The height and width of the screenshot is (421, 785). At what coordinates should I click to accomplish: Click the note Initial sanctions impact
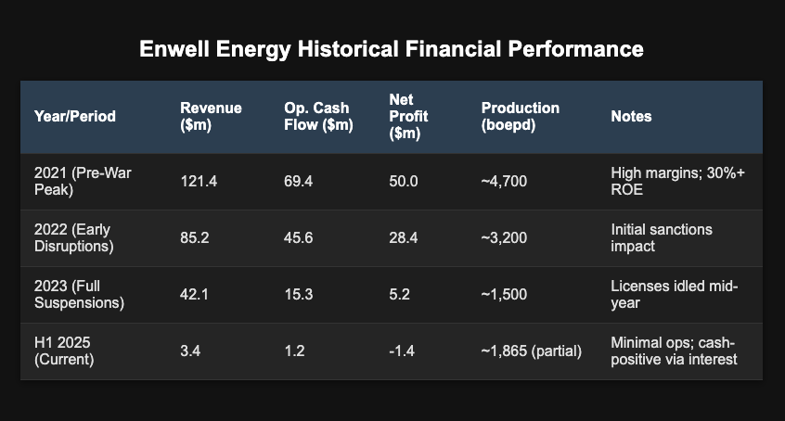point(662,237)
